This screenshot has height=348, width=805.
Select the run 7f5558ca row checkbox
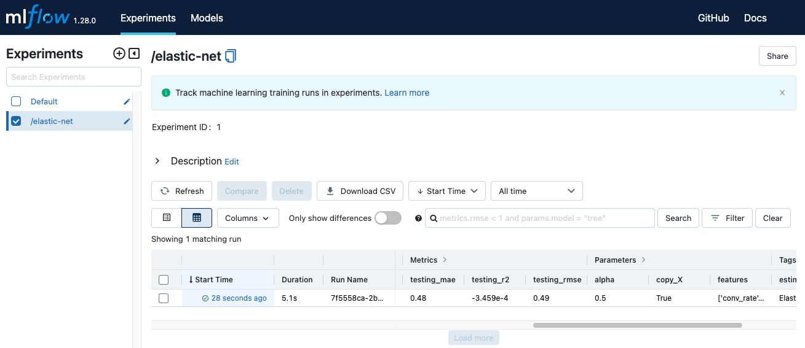164,298
